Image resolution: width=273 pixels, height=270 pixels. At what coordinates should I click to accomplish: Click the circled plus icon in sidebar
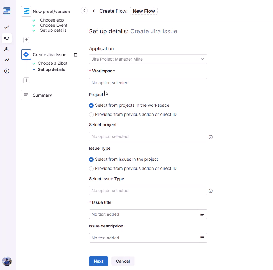click(x=7, y=71)
